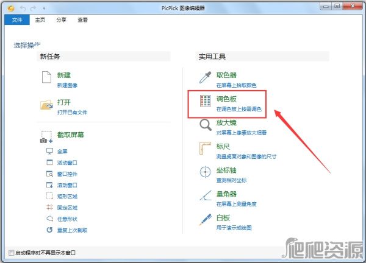The height and width of the screenshot is (263, 366).
Task: Click the lasso icon beside 任意形状
Action: [x=50, y=219]
